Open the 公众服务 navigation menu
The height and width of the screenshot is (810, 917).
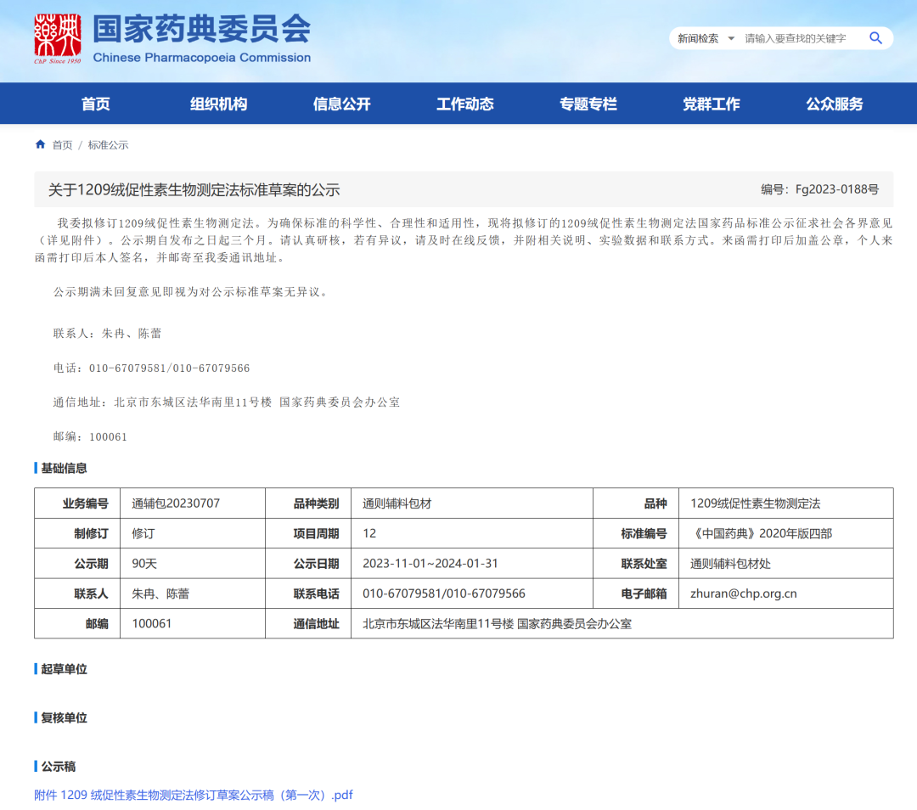pyautogui.click(x=835, y=104)
